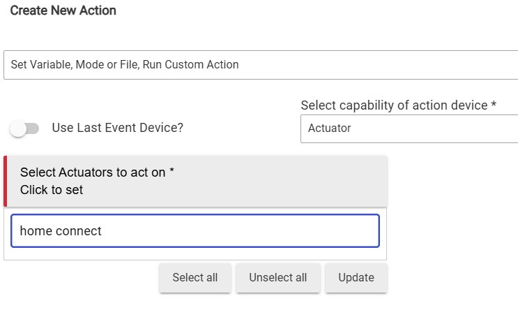Toggle the Use Last Event Device switch

24,128
